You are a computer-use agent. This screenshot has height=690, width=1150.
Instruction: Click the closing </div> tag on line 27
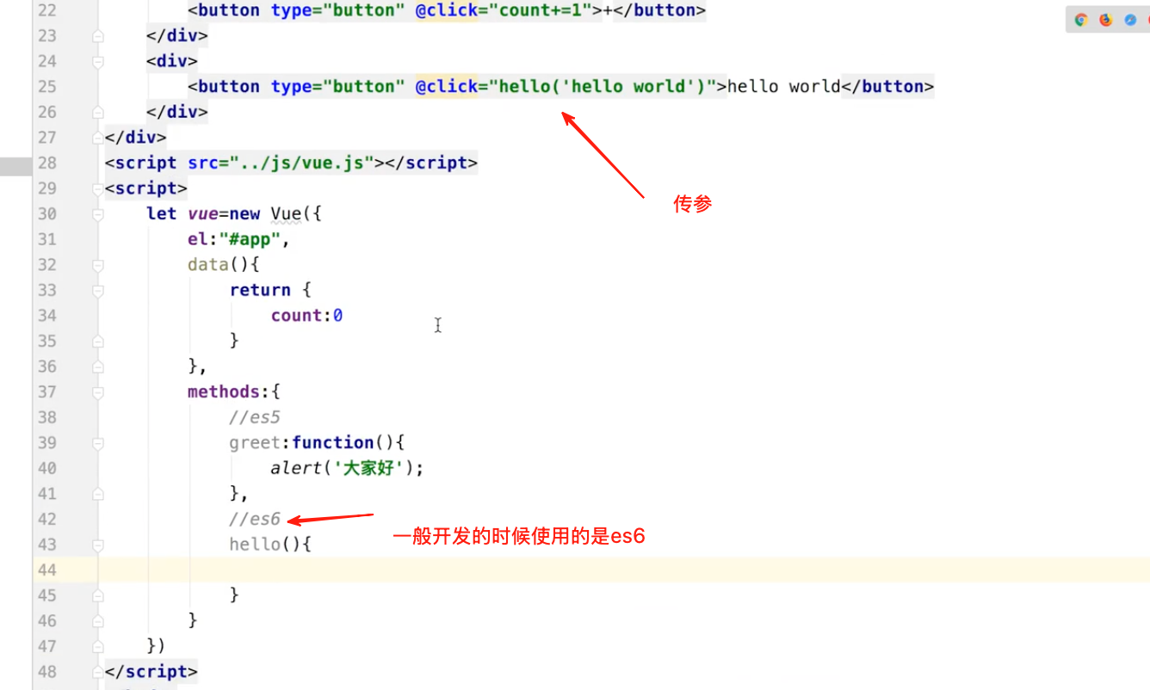point(136,138)
